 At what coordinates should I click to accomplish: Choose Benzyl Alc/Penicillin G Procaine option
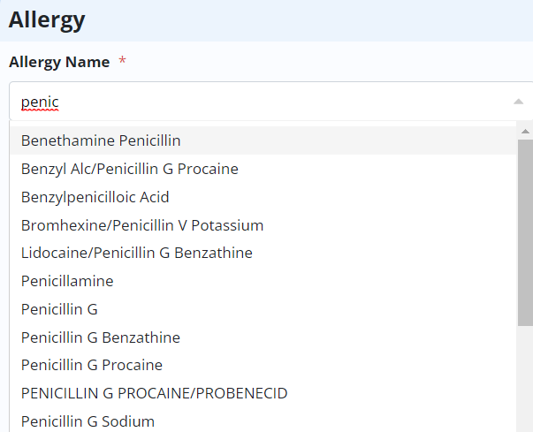click(129, 169)
